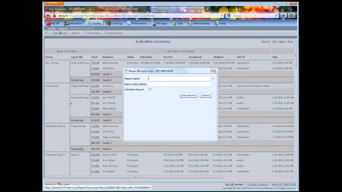Click the horizontal scrollbar of the report
Screen dimensions: 342x192
pos(135,177)
